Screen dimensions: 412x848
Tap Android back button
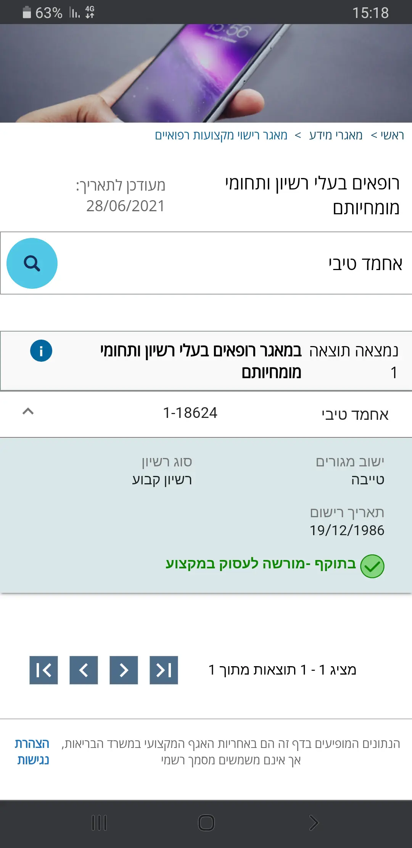point(314,823)
